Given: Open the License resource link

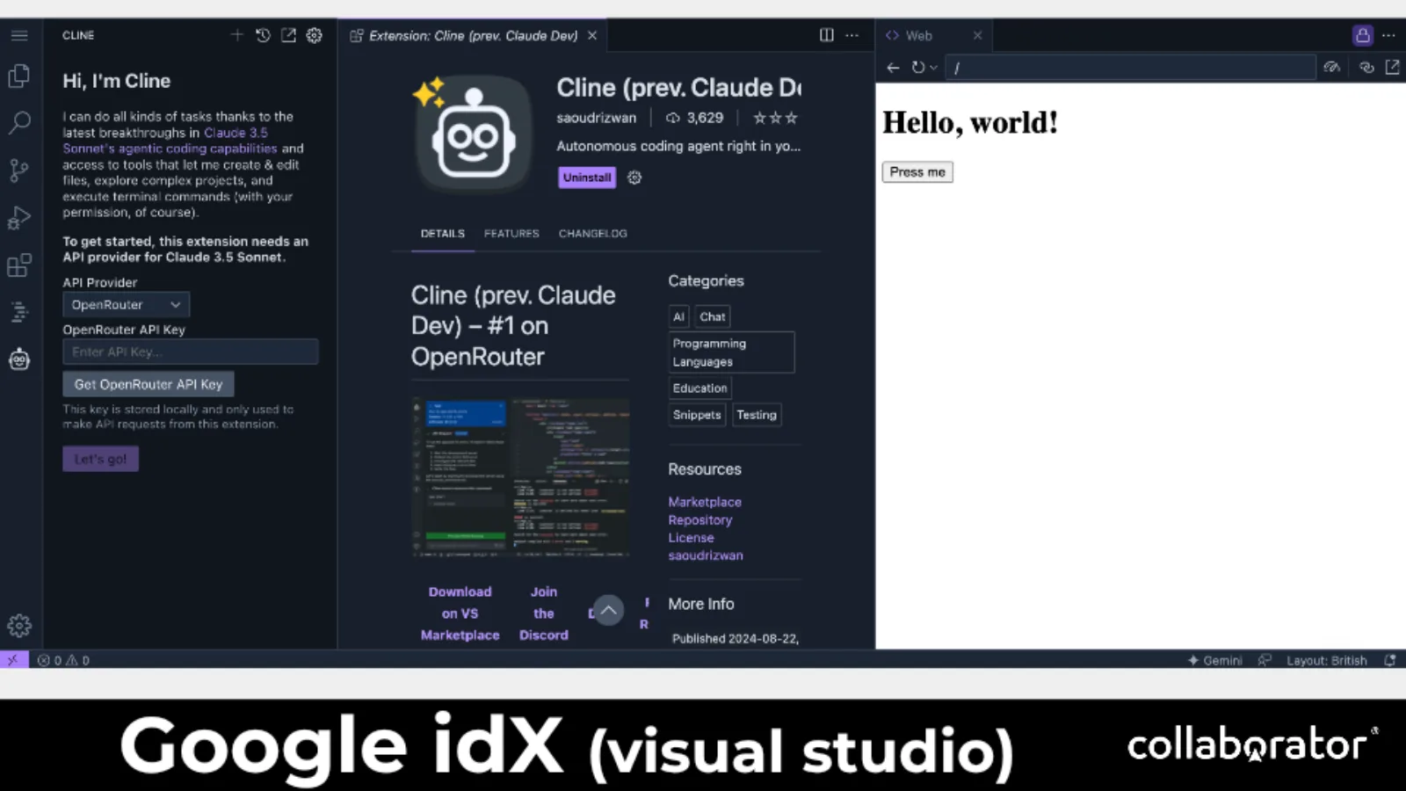Looking at the screenshot, I should 691,538.
